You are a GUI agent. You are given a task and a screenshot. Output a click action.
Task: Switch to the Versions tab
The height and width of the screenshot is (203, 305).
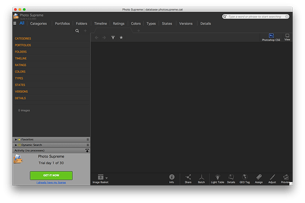click(186, 23)
